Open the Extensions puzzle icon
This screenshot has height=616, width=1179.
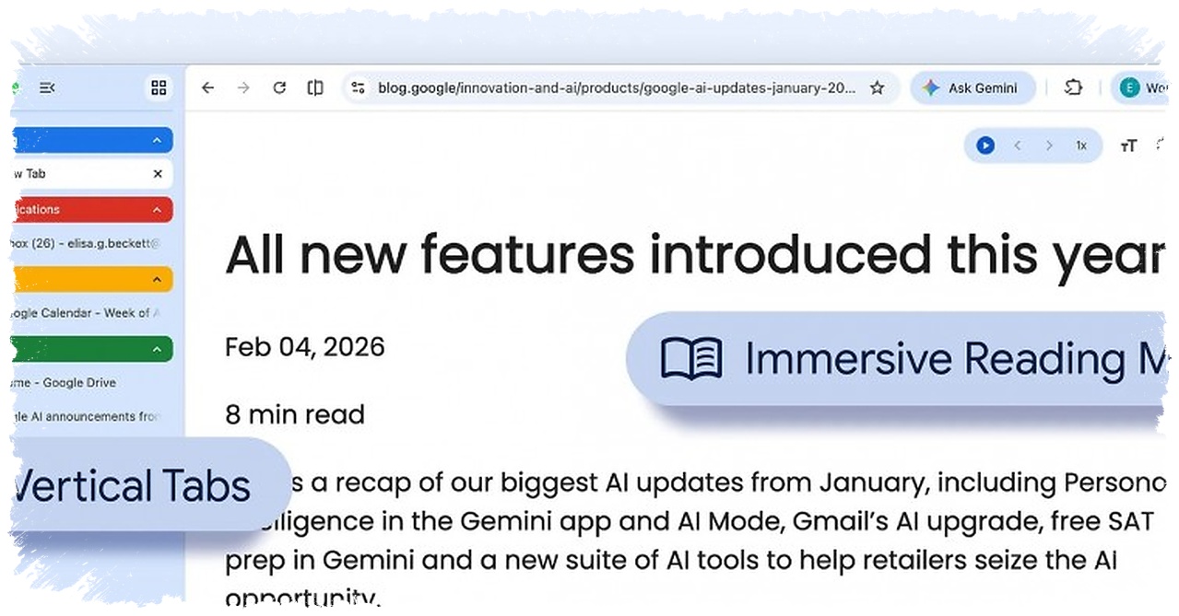pyautogui.click(x=1073, y=88)
